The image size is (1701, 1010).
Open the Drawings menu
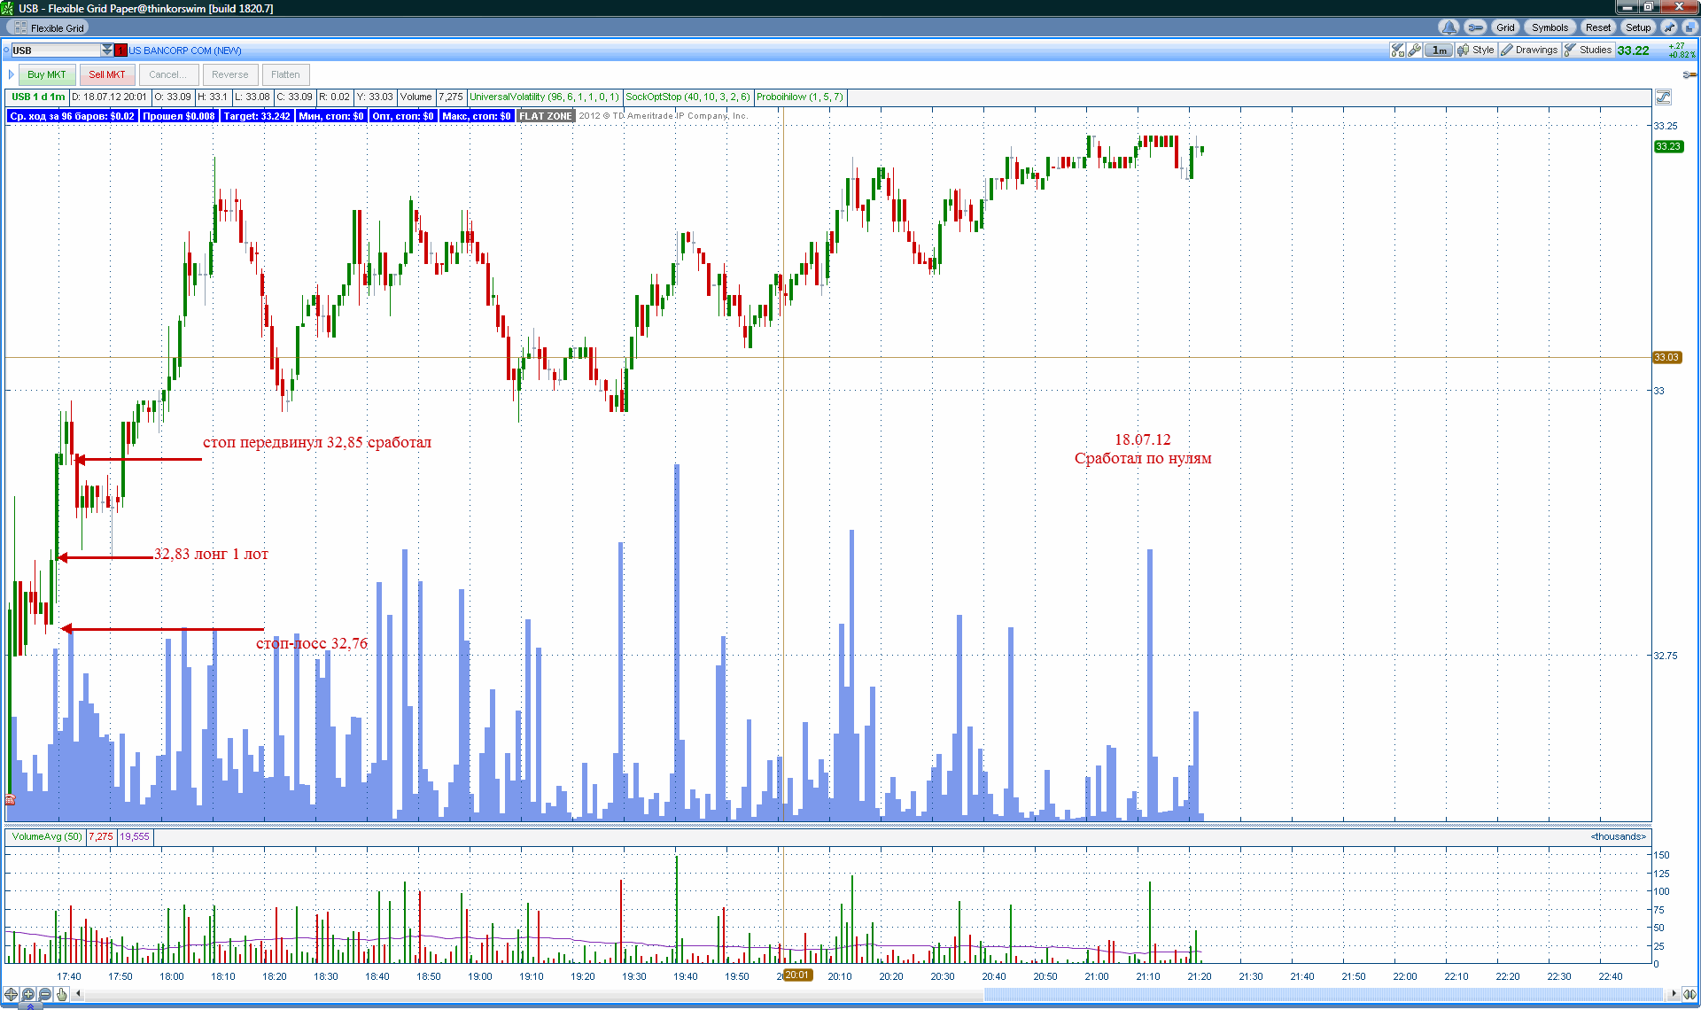1529,50
